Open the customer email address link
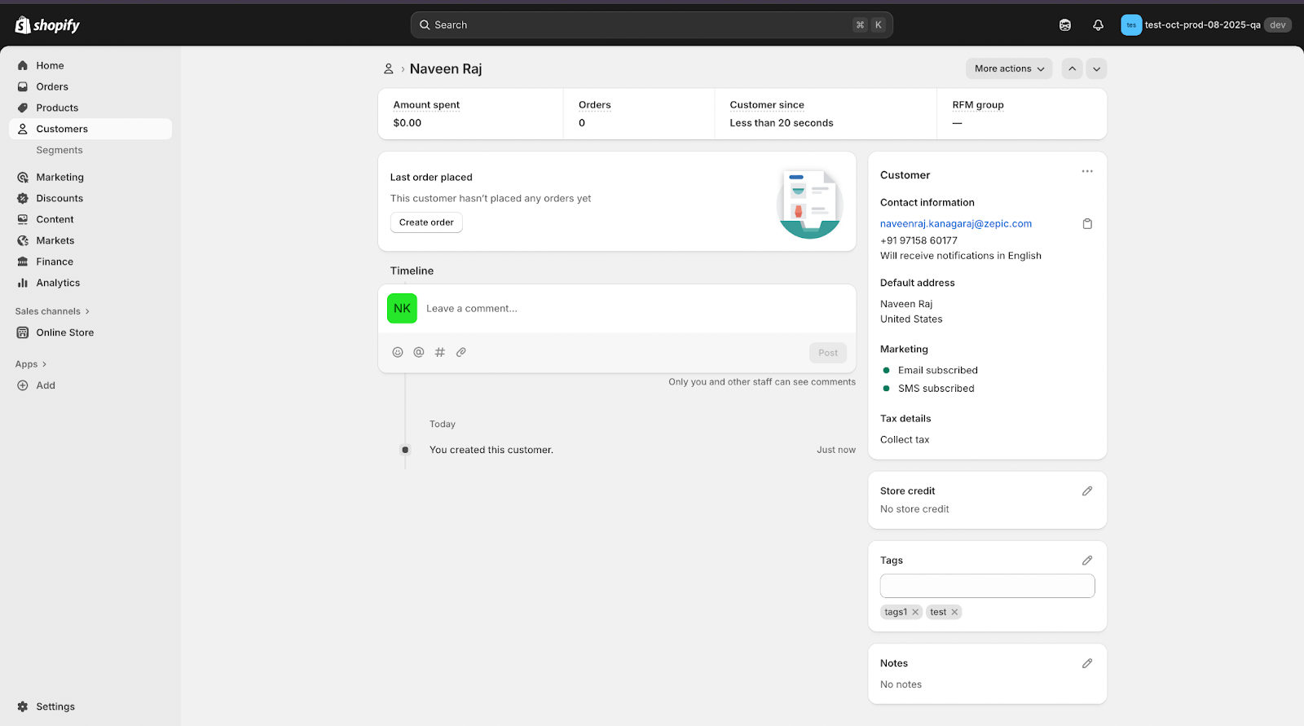Image resolution: width=1304 pixels, height=726 pixels. point(955,224)
